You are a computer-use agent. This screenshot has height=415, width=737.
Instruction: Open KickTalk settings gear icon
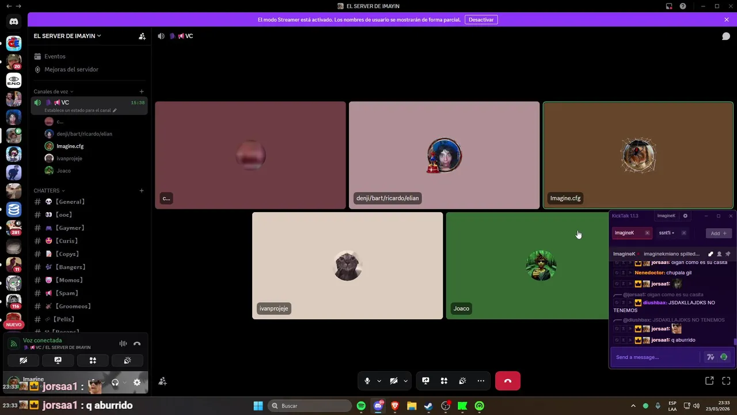(x=685, y=216)
